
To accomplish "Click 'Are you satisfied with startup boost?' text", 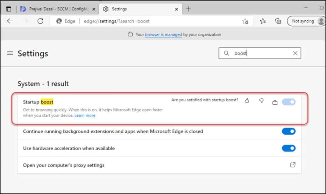I will point(205,100).
